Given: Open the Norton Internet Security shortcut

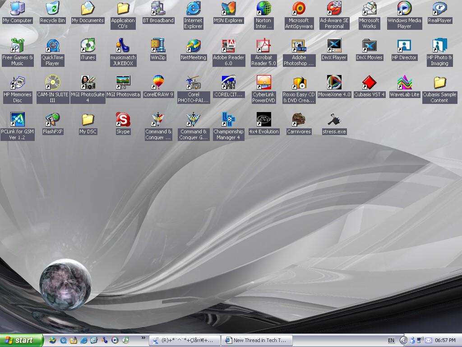Looking at the screenshot, I should point(263,9).
